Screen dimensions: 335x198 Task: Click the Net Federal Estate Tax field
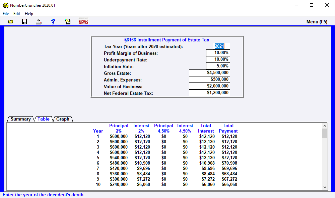tap(209, 92)
